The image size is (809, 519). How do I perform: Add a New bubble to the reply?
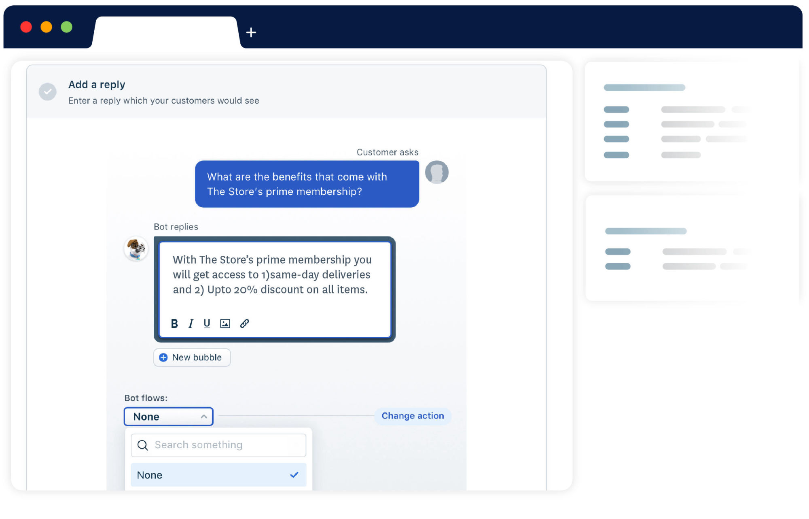197,357
